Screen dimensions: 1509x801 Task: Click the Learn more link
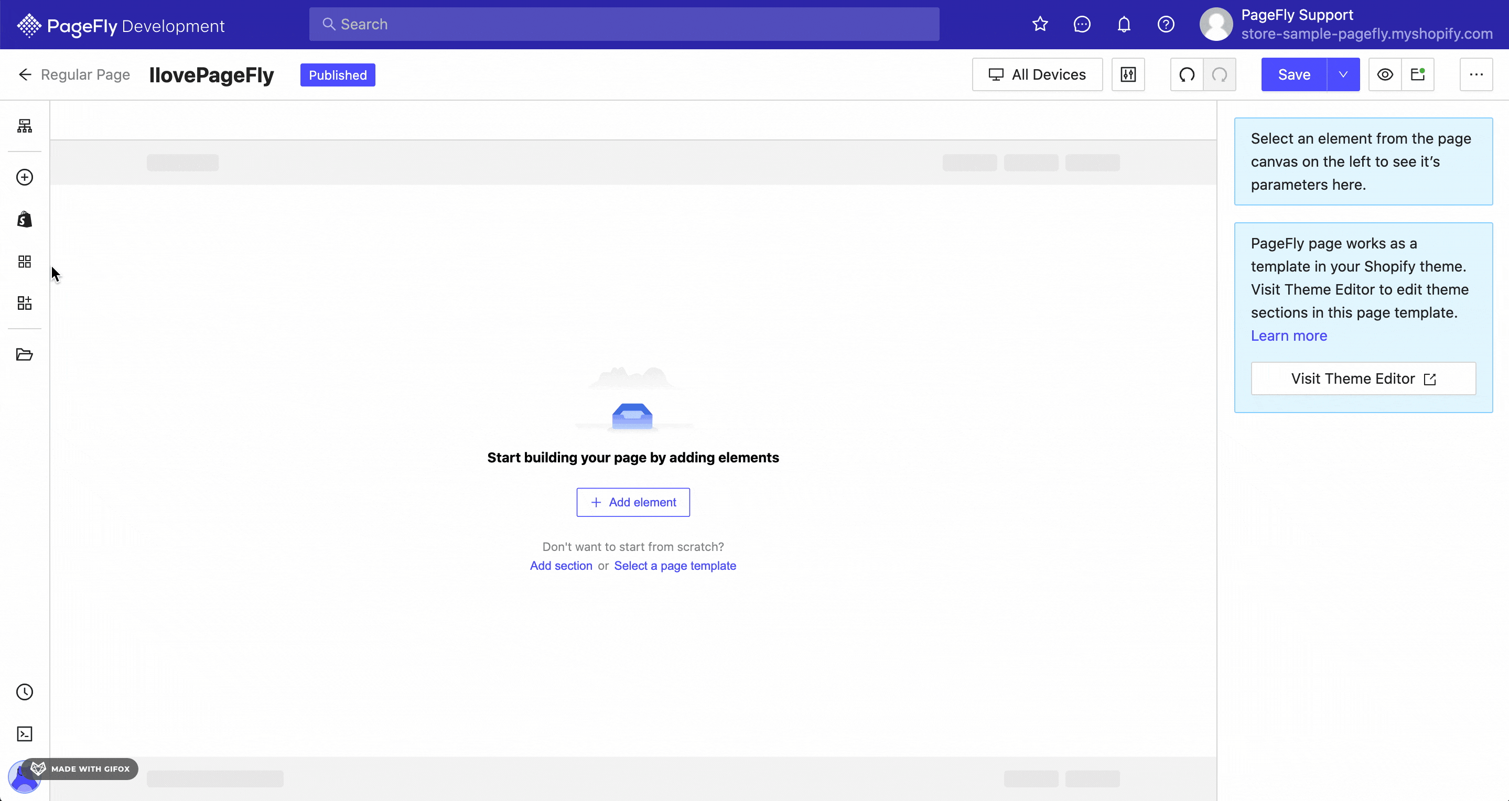1289,335
